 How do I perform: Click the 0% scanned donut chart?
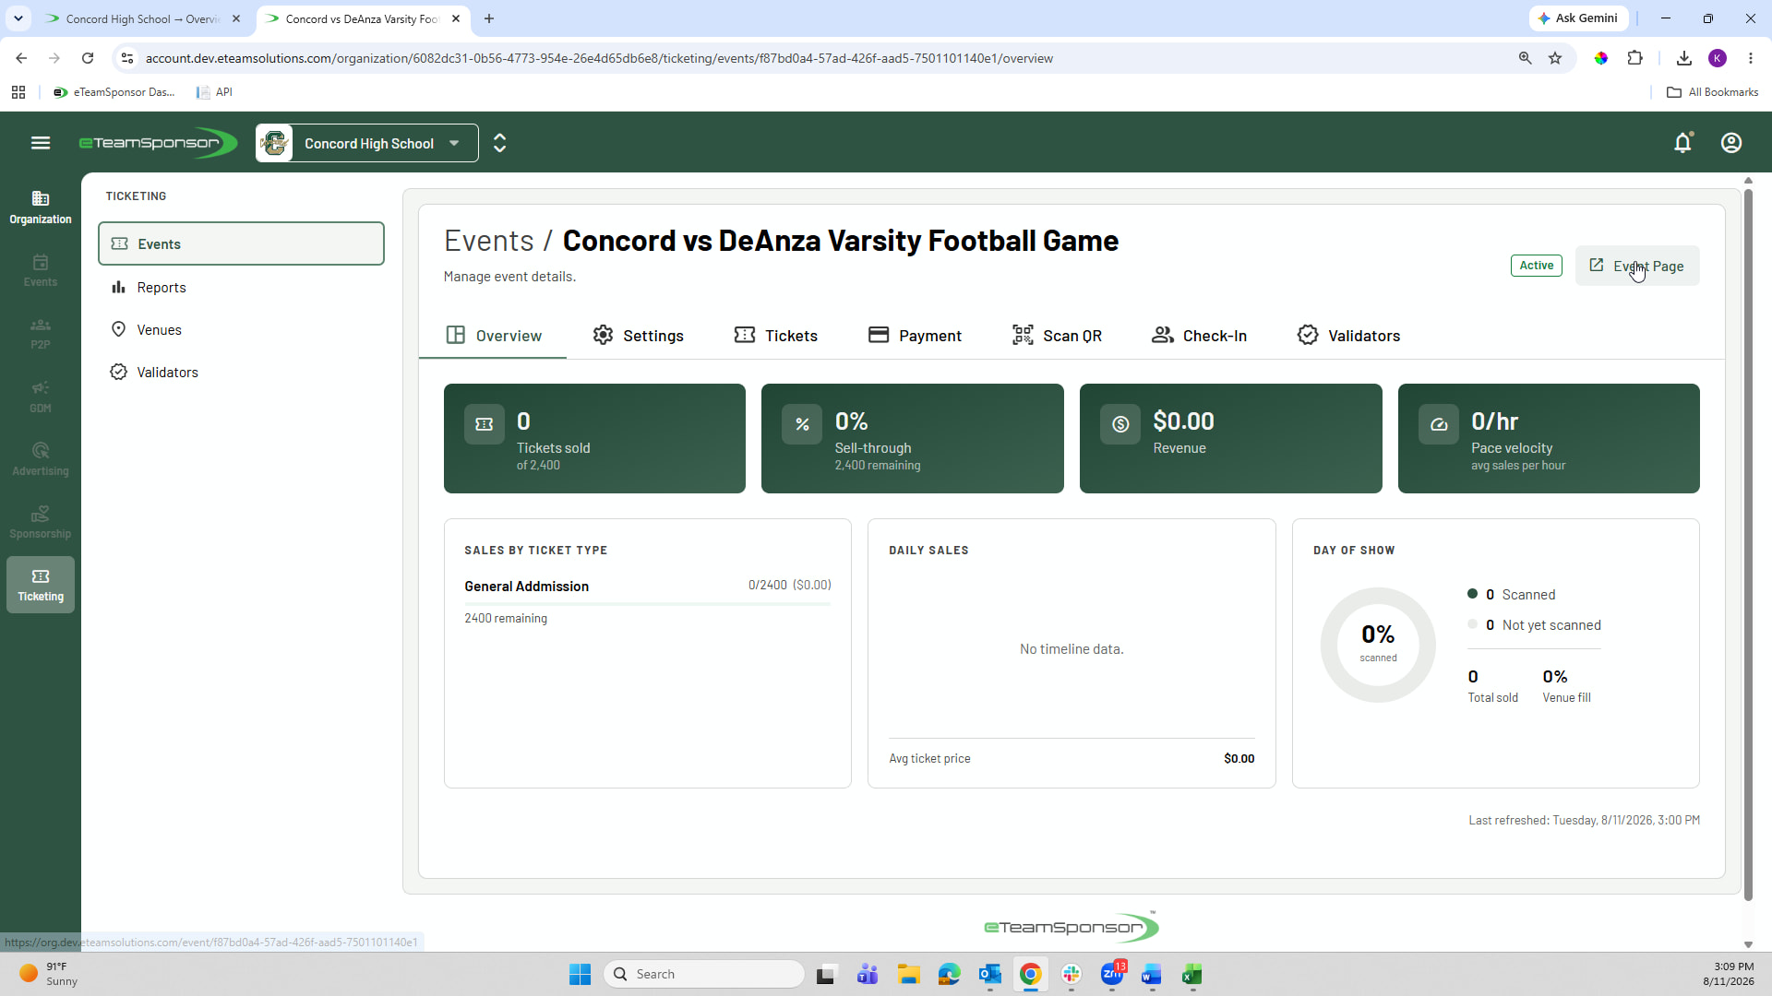click(1378, 645)
